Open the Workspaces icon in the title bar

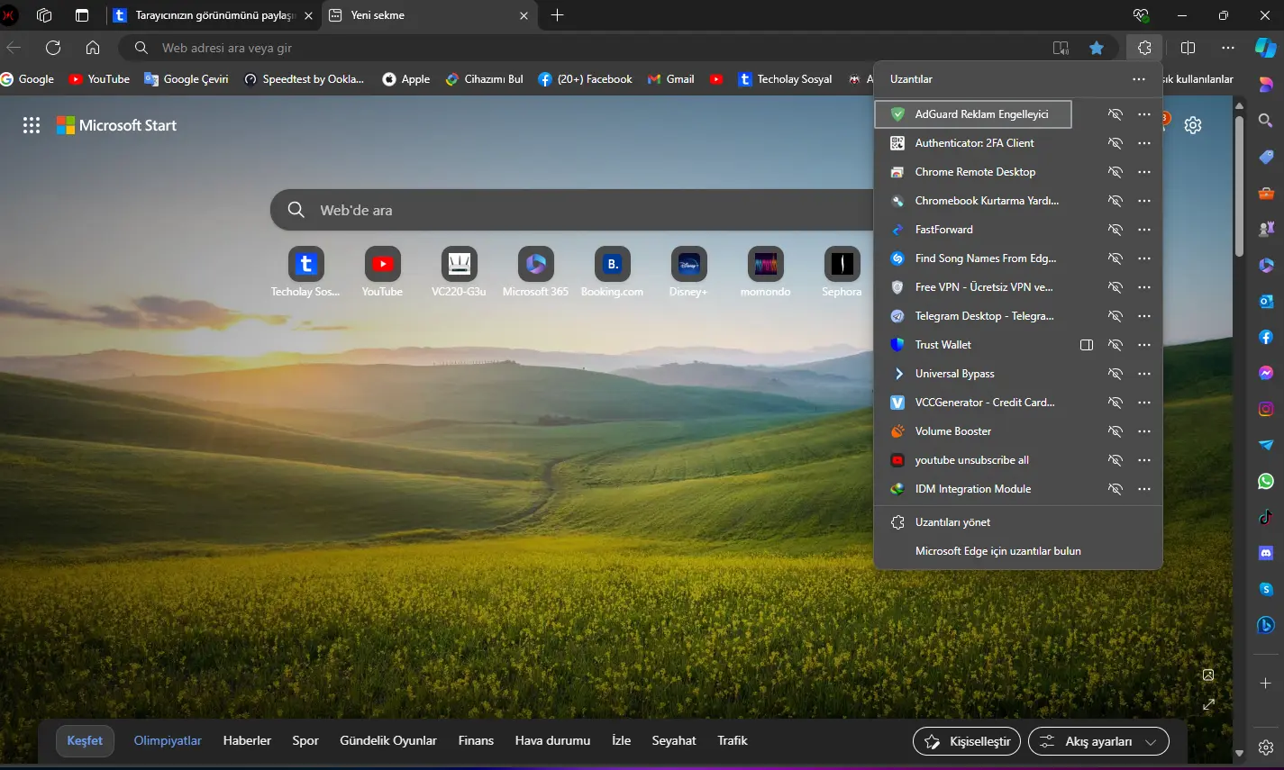click(44, 15)
